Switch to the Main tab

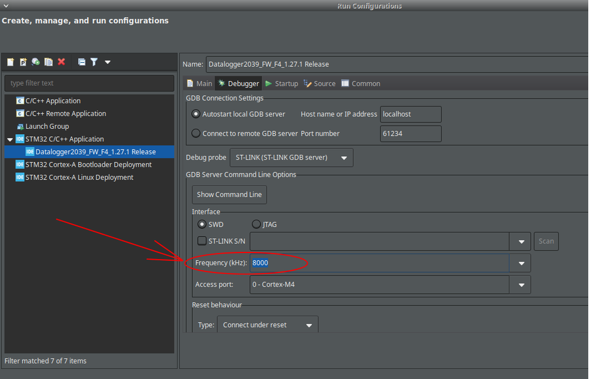[x=200, y=83]
